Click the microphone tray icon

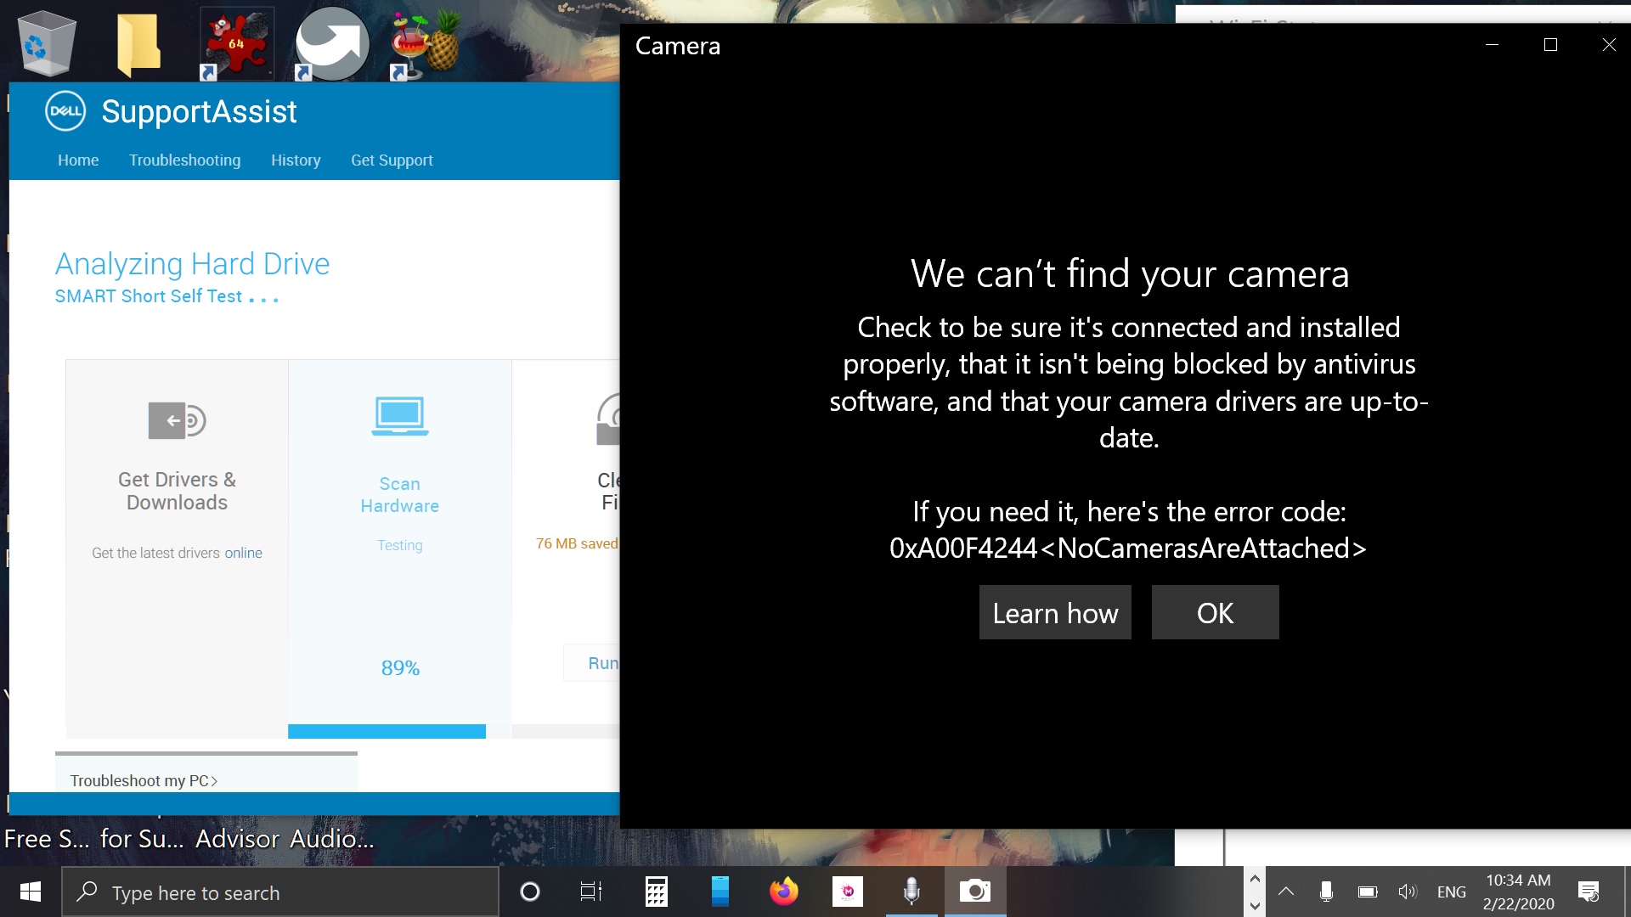[x=1326, y=892]
